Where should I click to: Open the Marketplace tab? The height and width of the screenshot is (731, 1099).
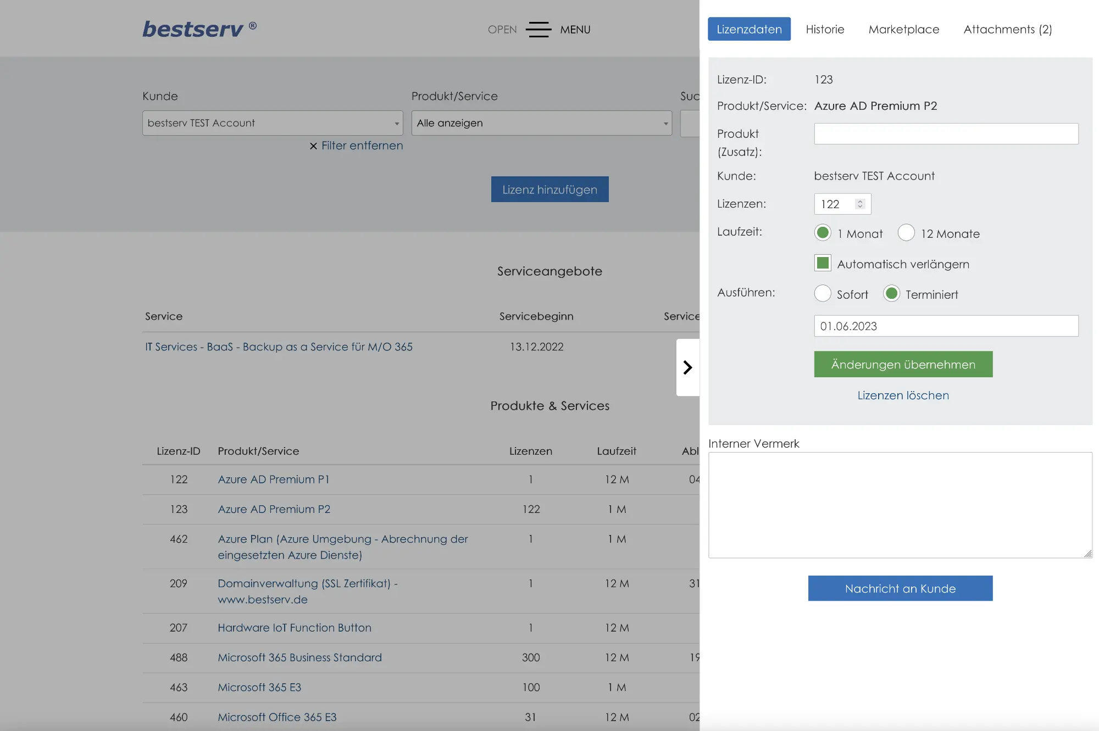(x=904, y=29)
